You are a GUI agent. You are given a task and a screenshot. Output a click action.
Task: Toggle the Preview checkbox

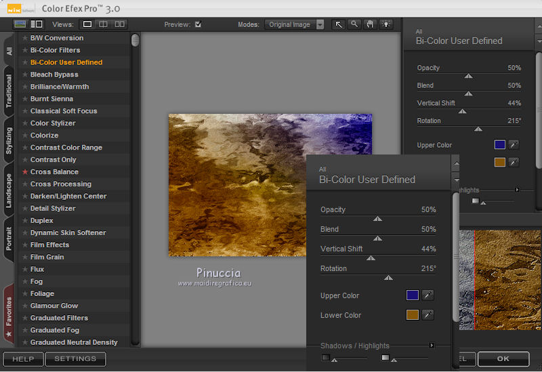pyautogui.click(x=198, y=24)
